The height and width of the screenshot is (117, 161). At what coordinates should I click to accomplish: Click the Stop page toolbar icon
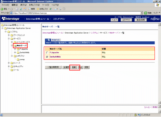[x=17, y=9]
